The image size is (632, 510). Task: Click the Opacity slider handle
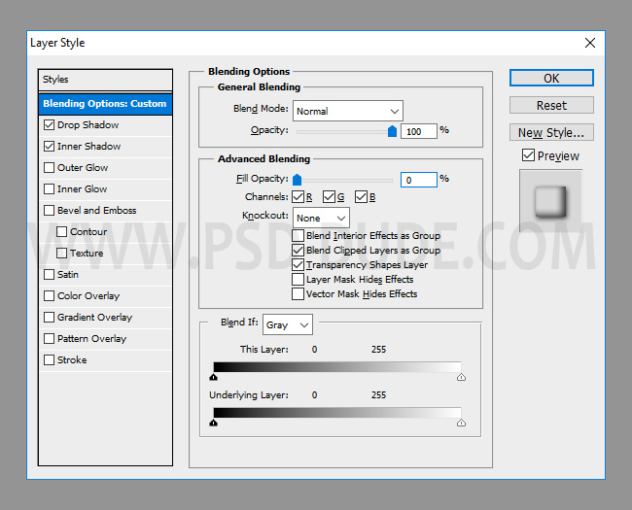(x=393, y=131)
